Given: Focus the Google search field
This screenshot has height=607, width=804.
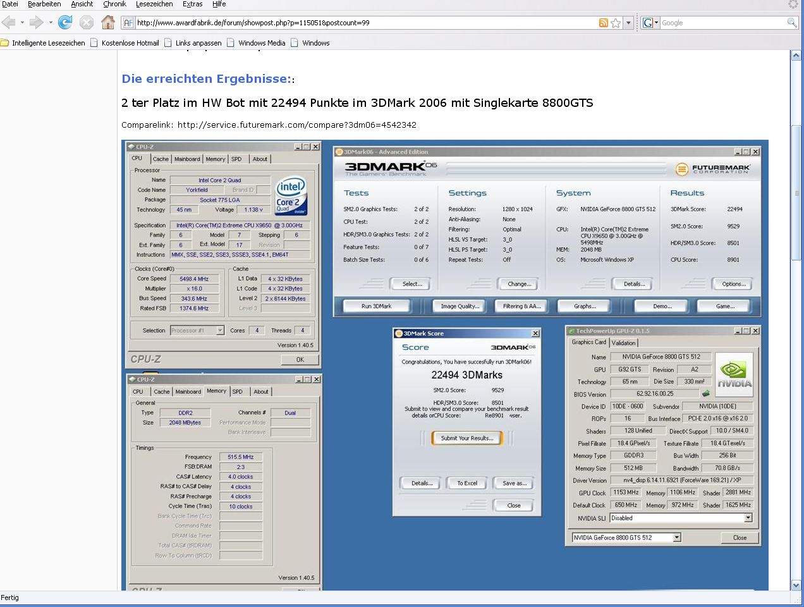Looking at the screenshot, I should point(722,23).
